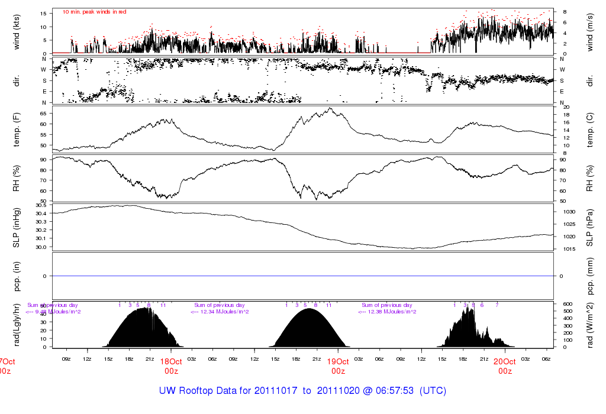Select the '03z' tick just after '18Oct 00z'
Screen dimensions: 606x414
(192, 359)
